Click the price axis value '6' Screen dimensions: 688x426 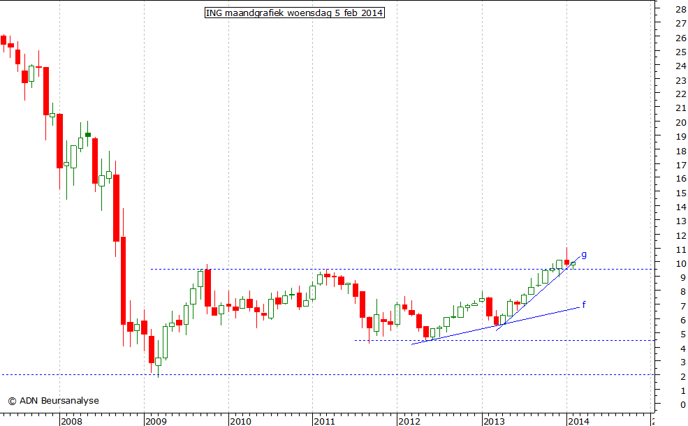pyautogui.click(x=684, y=321)
